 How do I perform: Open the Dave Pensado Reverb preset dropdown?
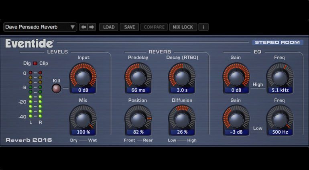coord(40,27)
